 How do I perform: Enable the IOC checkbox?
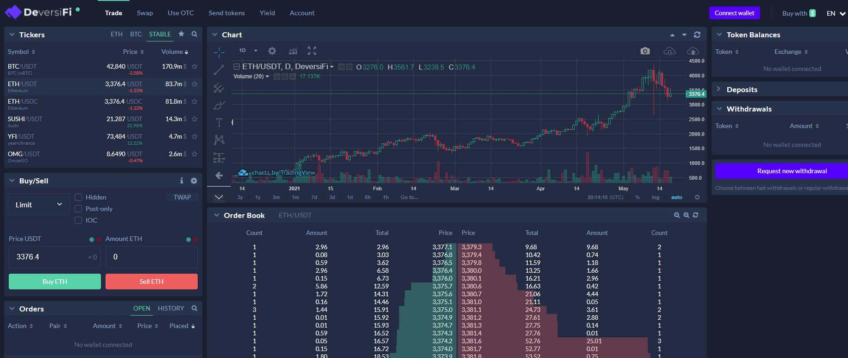(x=78, y=220)
